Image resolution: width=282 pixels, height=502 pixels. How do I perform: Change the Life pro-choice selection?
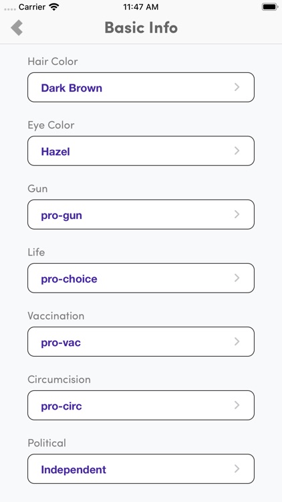(x=141, y=278)
